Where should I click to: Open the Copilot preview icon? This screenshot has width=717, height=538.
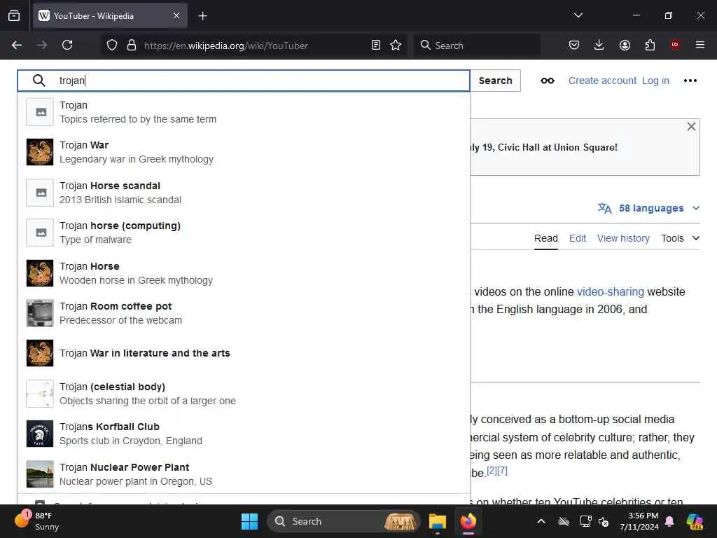point(695,521)
